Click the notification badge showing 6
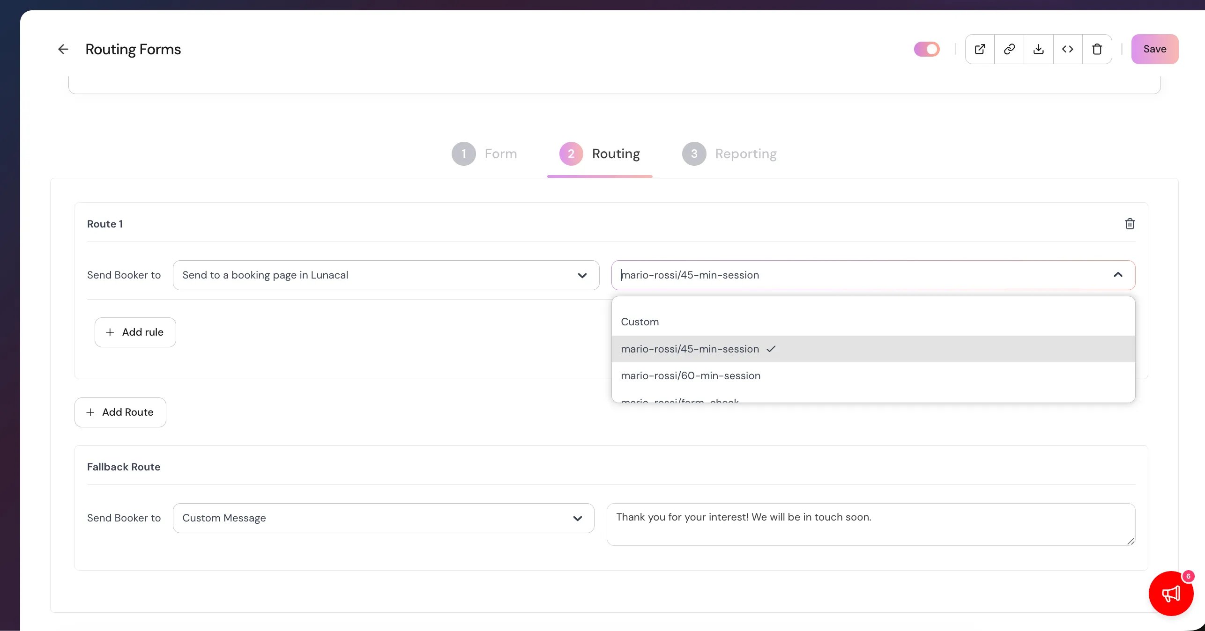Image resolution: width=1205 pixels, height=631 pixels. [x=1188, y=576]
